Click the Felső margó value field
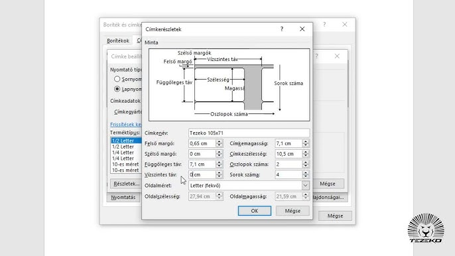Viewport: 455px width, 256px height. (202, 143)
